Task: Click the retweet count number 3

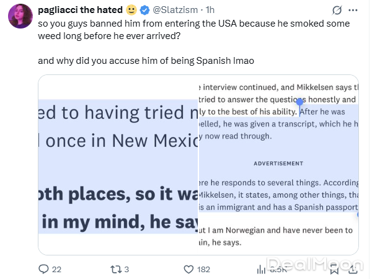Action: 126,269
